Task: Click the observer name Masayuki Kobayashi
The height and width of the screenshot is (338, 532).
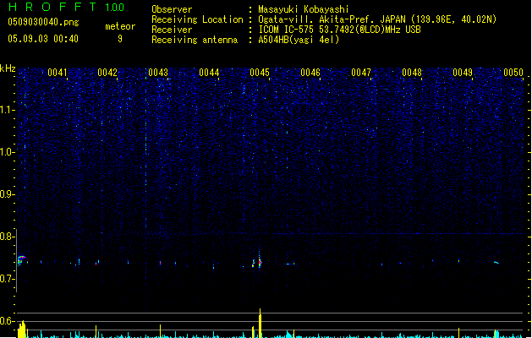Action: click(x=304, y=9)
